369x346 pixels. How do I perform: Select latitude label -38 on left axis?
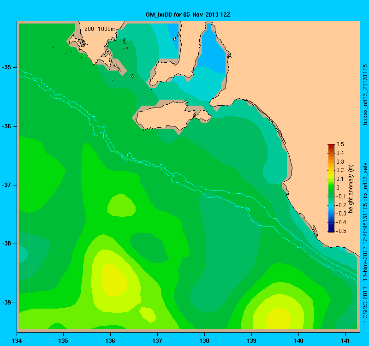pyautogui.click(x=6, y=244)
